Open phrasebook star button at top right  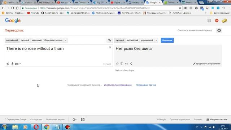pyautogui.click(x=219, y=30)
